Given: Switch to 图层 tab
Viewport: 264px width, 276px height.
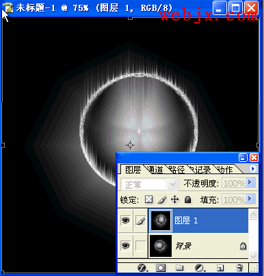Looking at the screenshot, I should (133, 170).
